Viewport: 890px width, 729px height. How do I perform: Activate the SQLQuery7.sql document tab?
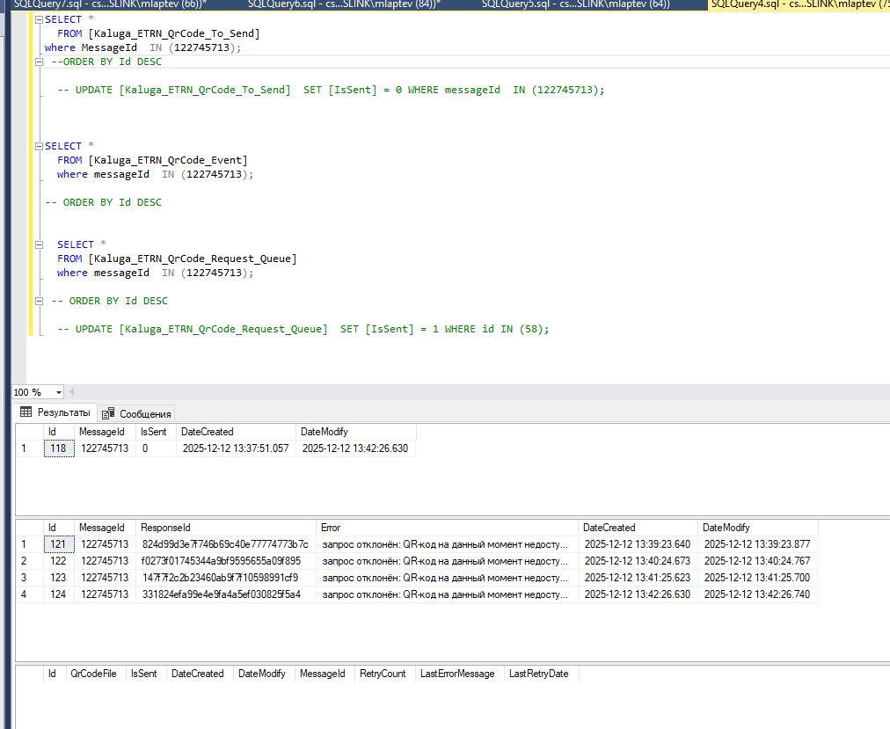tap(110, 4)
